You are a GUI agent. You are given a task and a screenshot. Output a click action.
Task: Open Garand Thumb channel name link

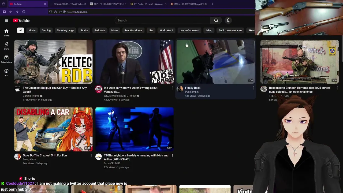click(x=31, y=96)
